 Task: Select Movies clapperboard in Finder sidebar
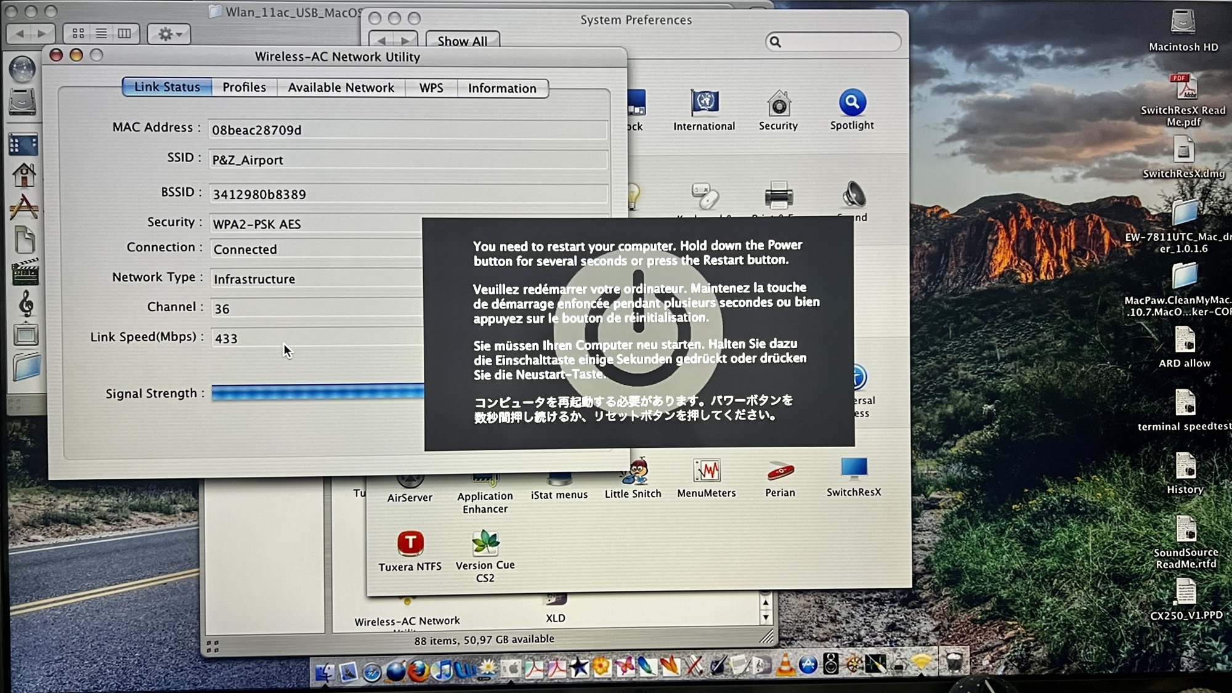pyautogui.click(x=25, y=271)
